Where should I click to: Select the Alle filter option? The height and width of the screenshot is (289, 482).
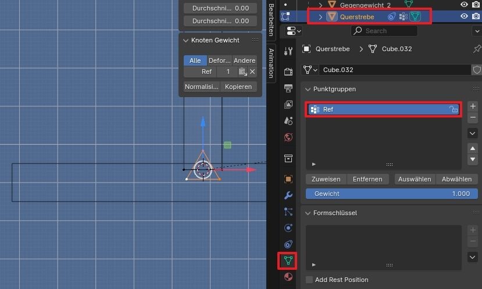click(x=195, y=60)
